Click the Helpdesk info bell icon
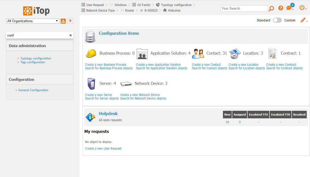The image size is (310, 177). coord(90,117)
